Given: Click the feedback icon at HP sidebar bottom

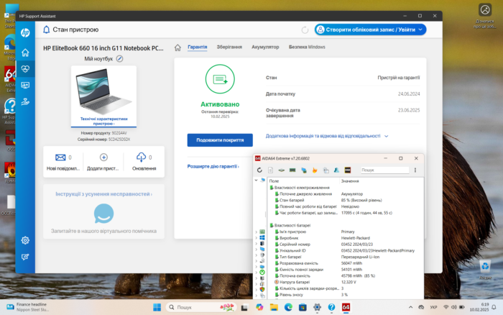Looking at the screenshot, I should (x=25, y=257).
